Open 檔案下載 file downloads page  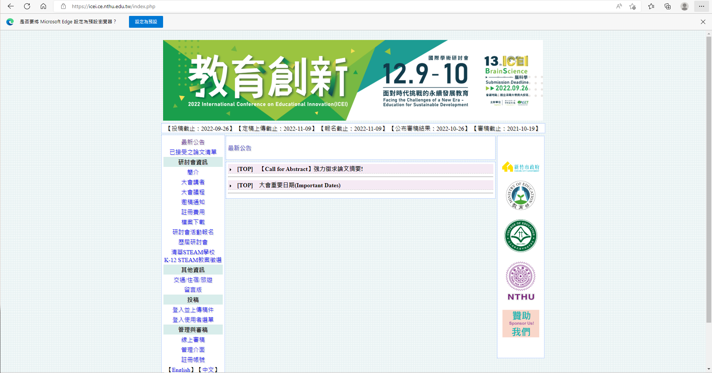[x=193, y=222]
